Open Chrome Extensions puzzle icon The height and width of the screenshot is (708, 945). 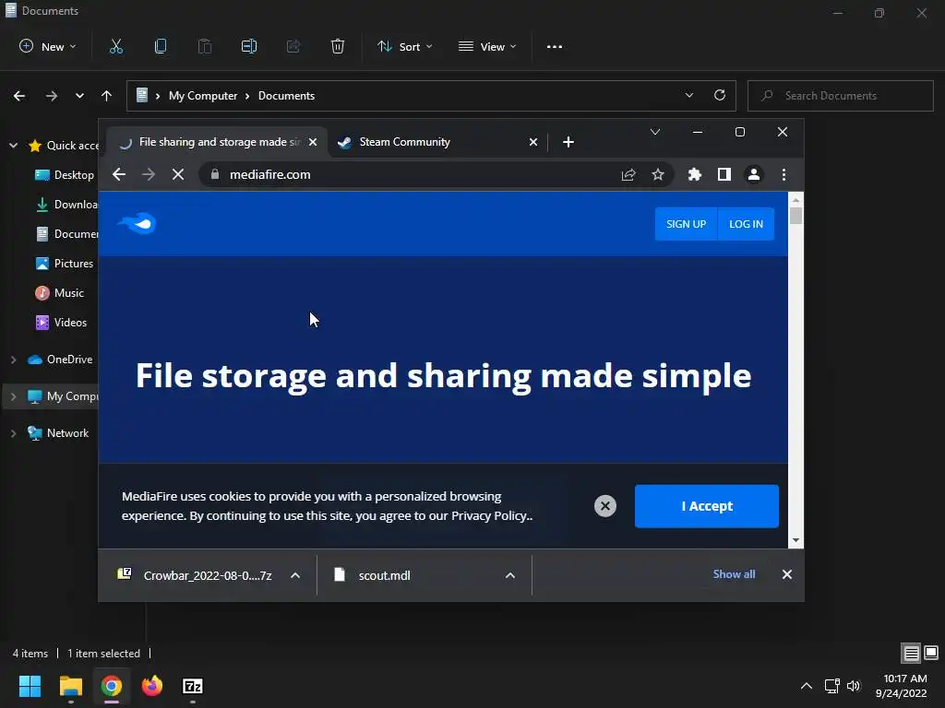tap(695, 174)
